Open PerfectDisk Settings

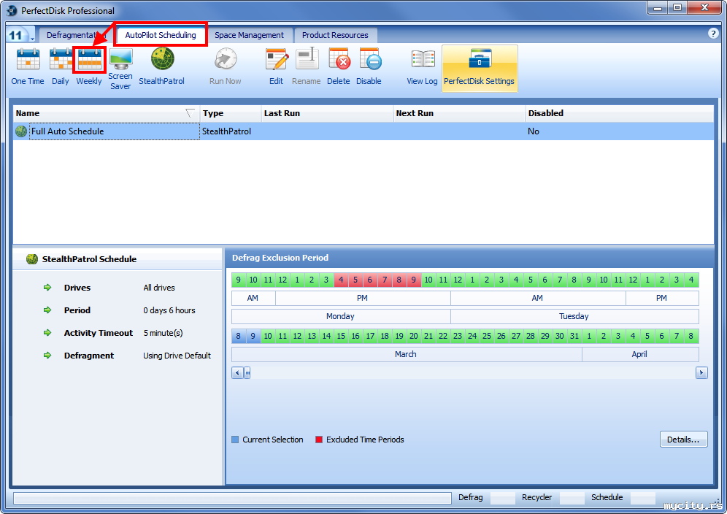click(480, 68)
